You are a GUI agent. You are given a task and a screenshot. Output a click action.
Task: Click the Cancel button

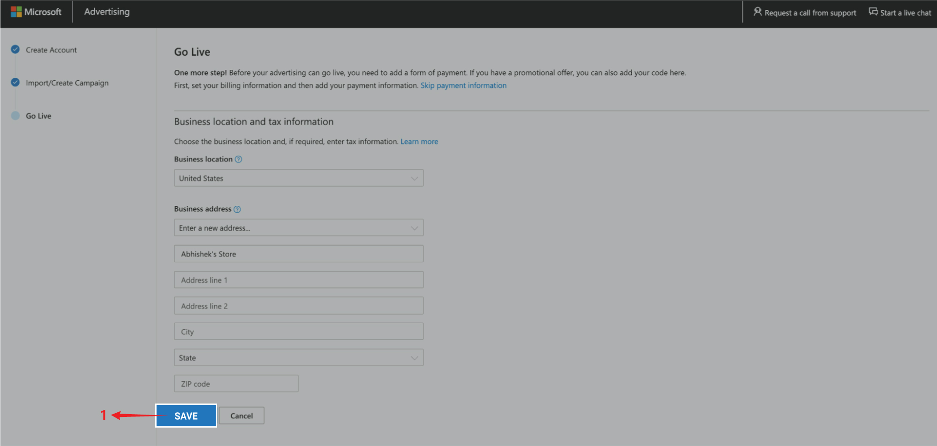coord(242,416)
